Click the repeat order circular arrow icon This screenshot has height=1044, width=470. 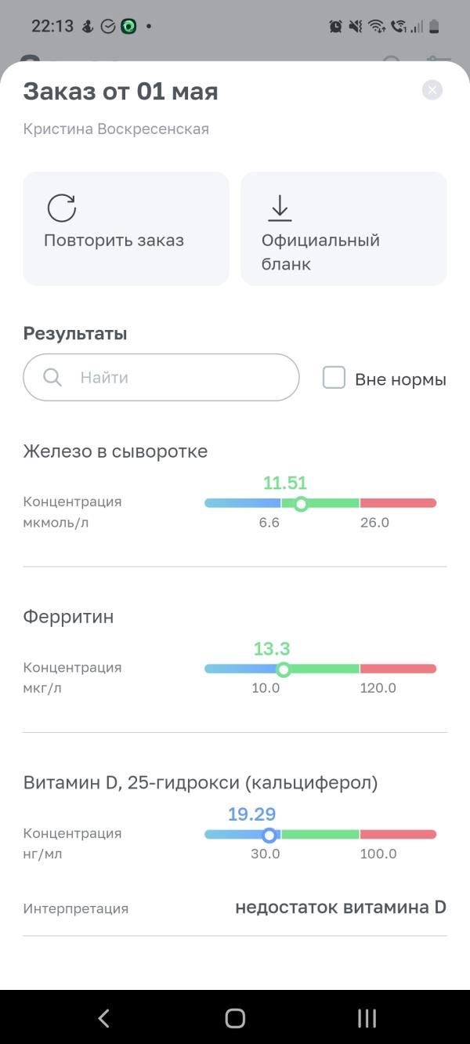(x=62, y=208)
